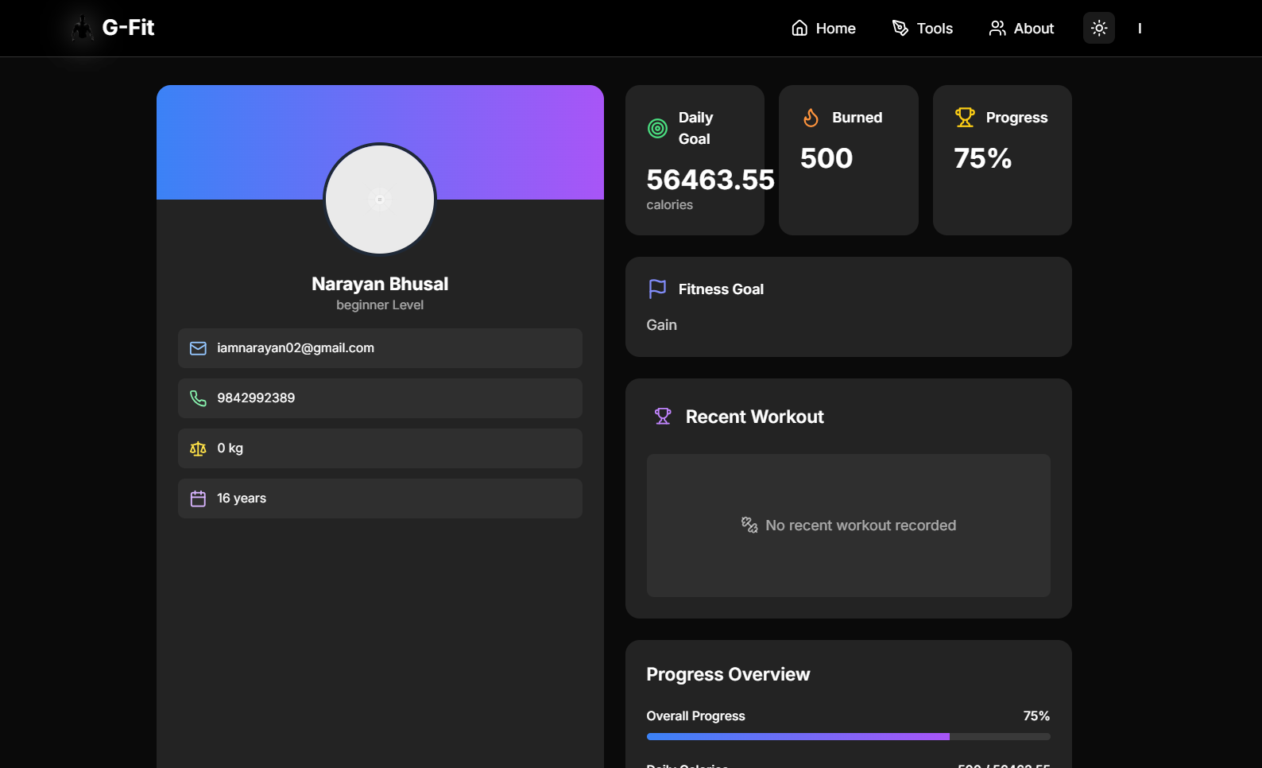Screen dimensions: 1262x768
Task: Click the Home house icon
Action: pos(799,29)
